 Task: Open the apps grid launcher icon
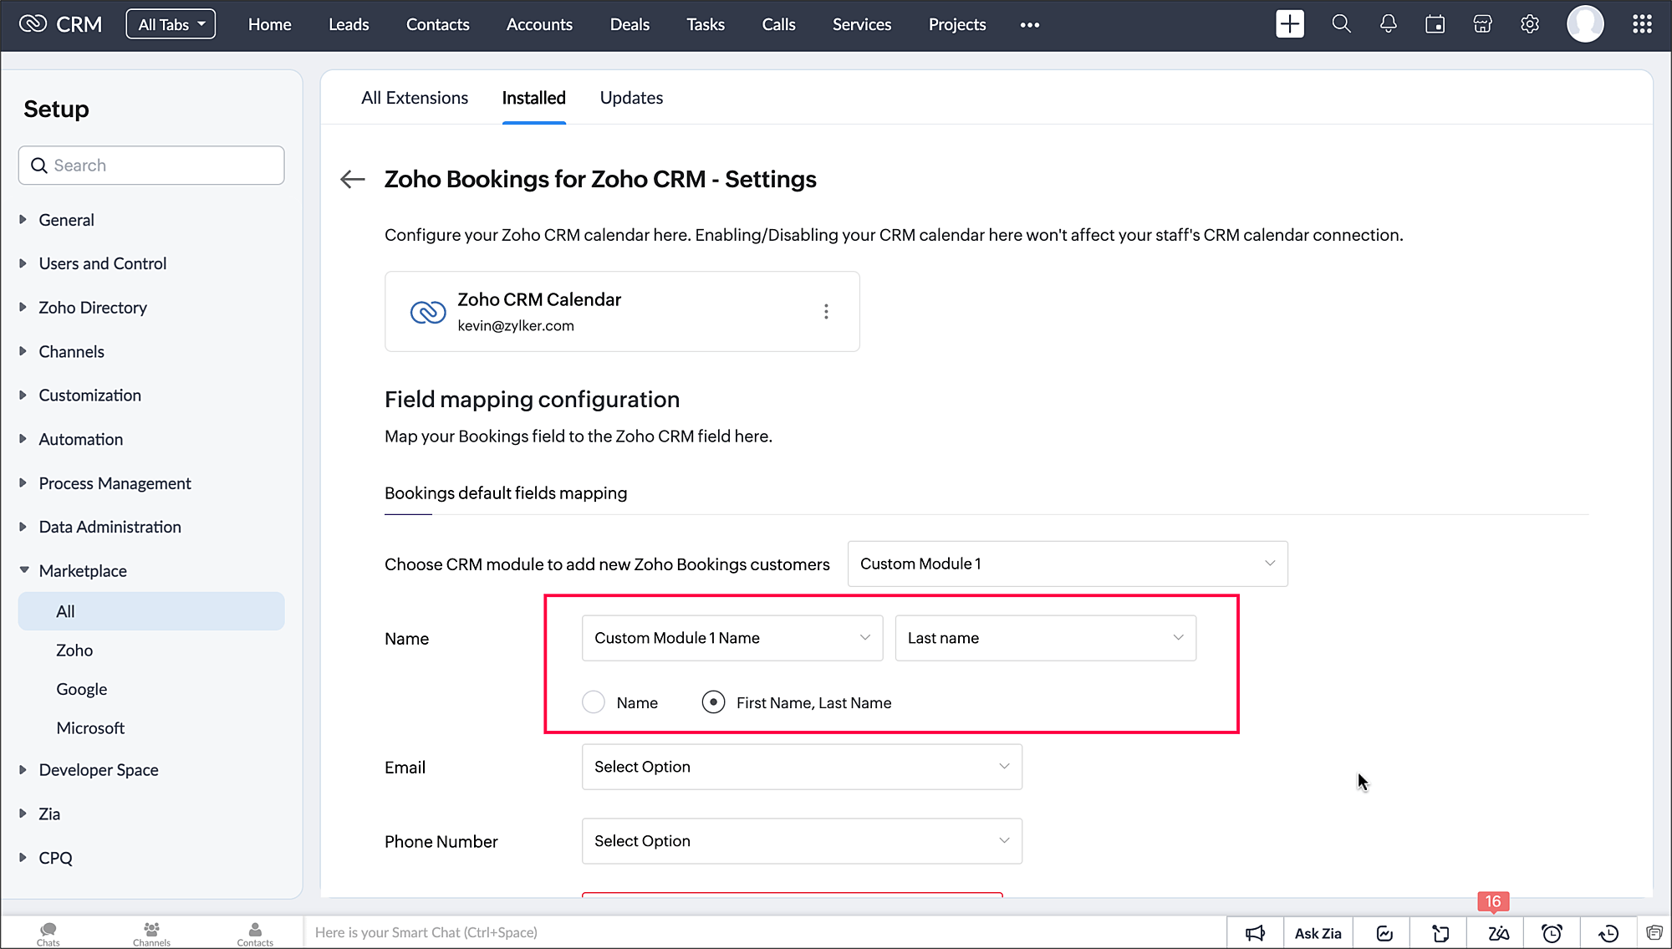(1641, 24)
